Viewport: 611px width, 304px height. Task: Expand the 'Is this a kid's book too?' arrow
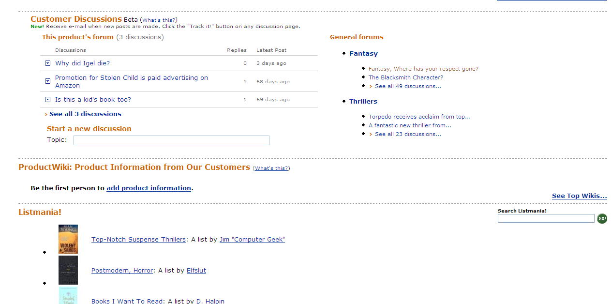(47, 100)
